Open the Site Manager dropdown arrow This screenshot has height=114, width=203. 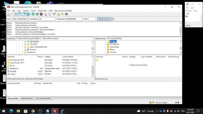click(x=12, y=14)
